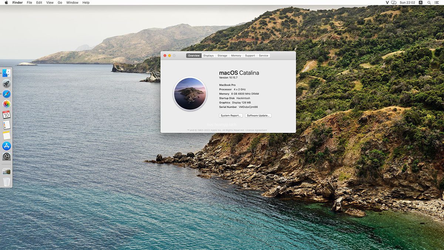This screenshot has height=250, width=444.
Task: Open the Window menu
Action: (72, 3)
